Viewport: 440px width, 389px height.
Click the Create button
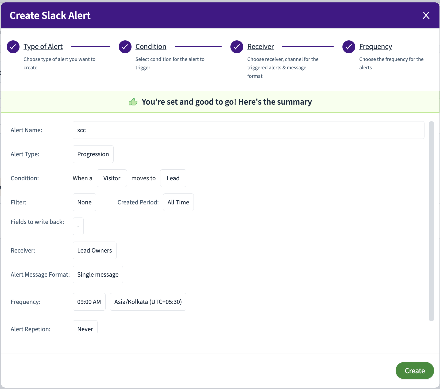[x=415, y=371]
